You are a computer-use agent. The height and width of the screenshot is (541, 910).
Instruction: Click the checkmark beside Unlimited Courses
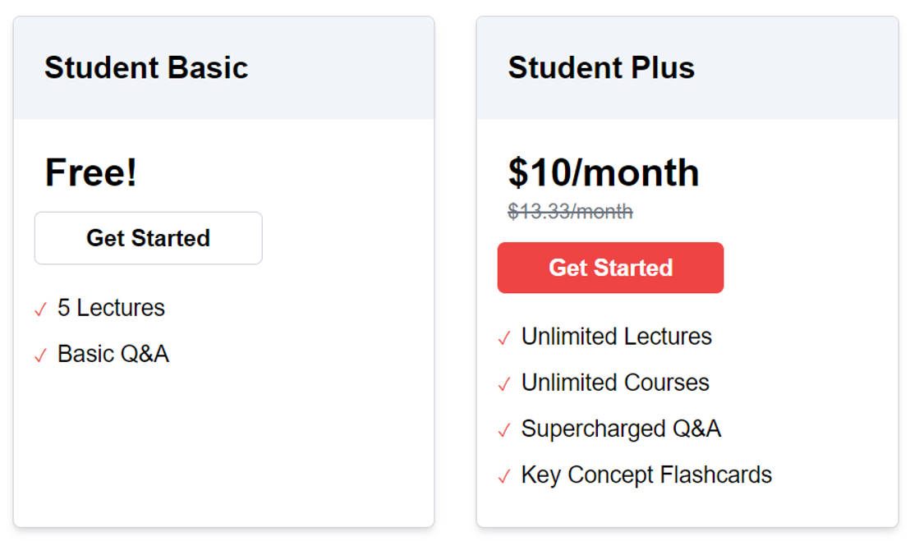click(503, 383)
